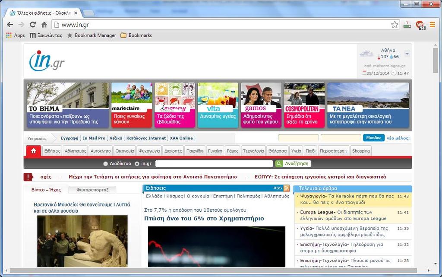The height and width of the screenshot is (277, 442).
Task: Open the Αυτοκίνητο navigation tab
Action: pyautogui.click(x=101, y=151)
